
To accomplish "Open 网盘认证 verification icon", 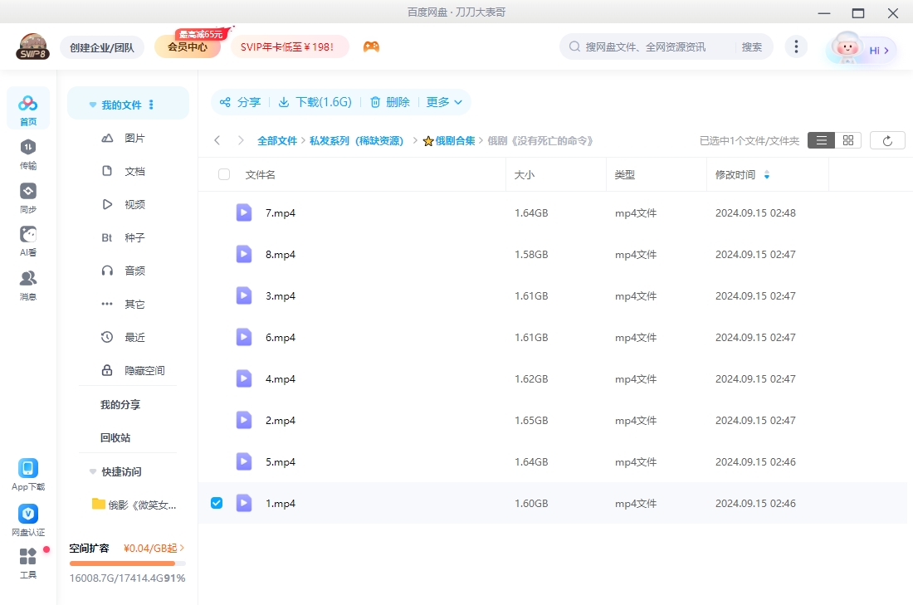I will [x=28, y=515].
